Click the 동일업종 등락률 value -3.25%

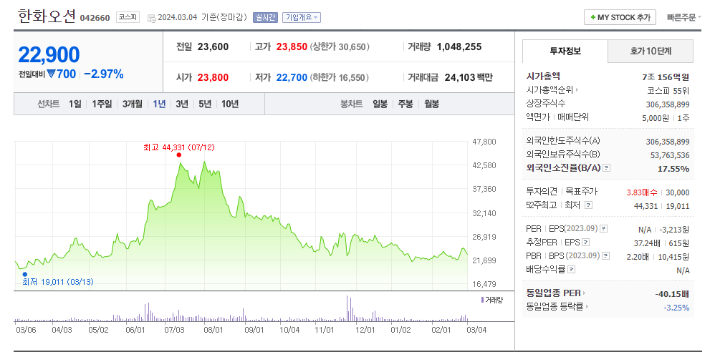pos(676,308)
